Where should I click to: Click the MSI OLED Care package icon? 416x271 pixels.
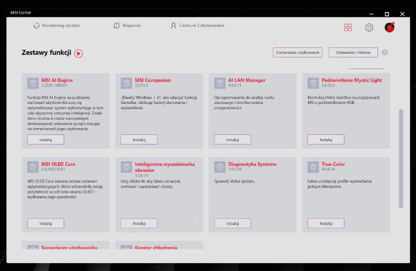33,167
